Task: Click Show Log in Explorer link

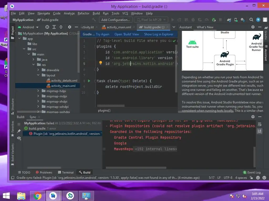Action: click(158, 34)
